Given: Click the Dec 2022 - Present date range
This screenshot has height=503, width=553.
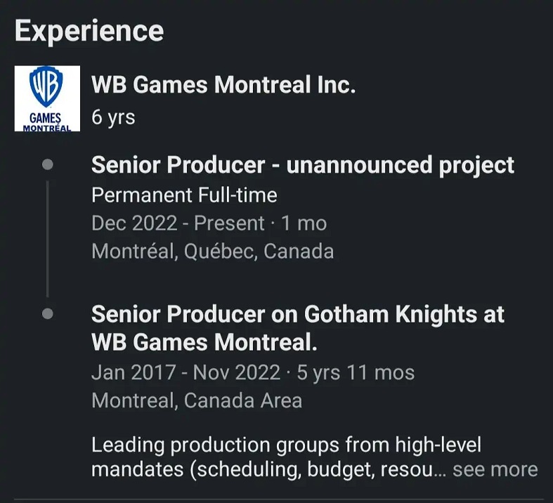Looking at the screenshot, I should 177,223.
